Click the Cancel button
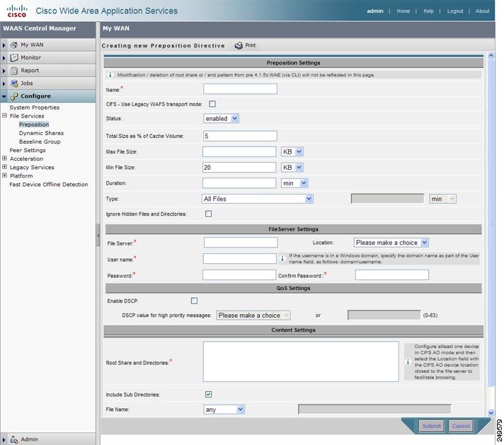This screenshot has width=504, height=445. click(461, 426)
